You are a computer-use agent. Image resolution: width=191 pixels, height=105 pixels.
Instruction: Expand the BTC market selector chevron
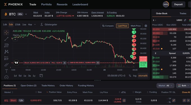pos(26,14)
